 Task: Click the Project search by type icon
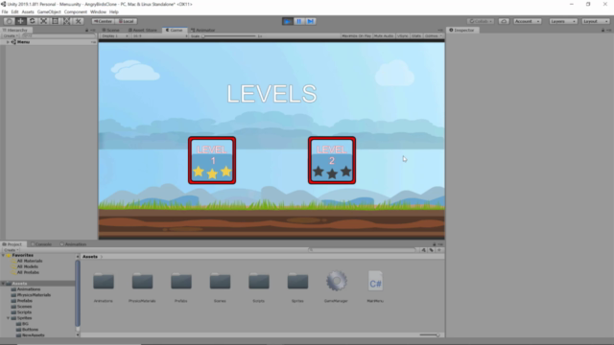pyautogui.click(x=424, y=250)
